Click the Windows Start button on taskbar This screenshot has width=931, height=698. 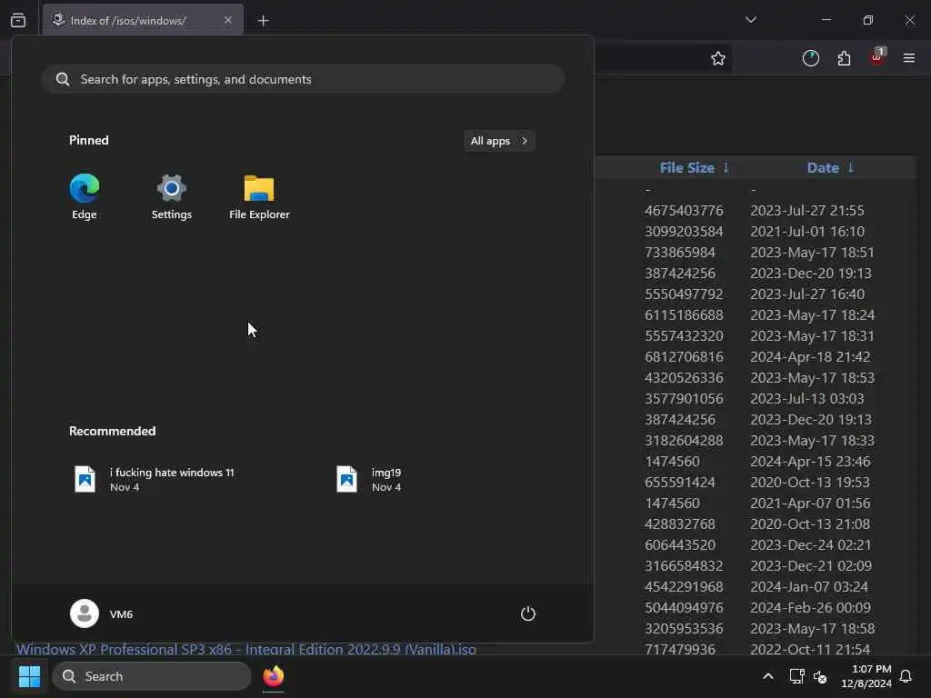[29, 676]
